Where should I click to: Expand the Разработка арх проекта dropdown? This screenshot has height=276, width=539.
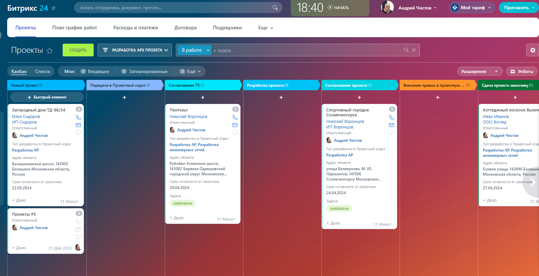pos(135,50)
